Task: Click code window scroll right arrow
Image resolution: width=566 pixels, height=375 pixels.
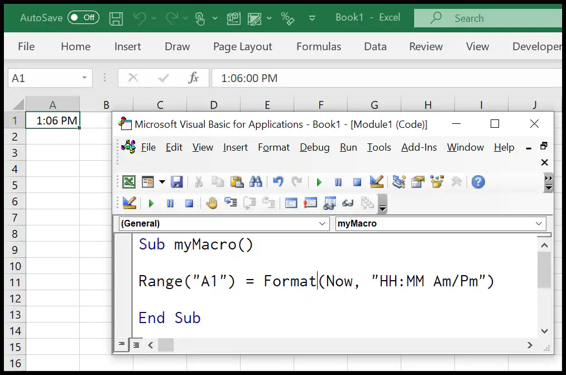Action: (530, 345)
